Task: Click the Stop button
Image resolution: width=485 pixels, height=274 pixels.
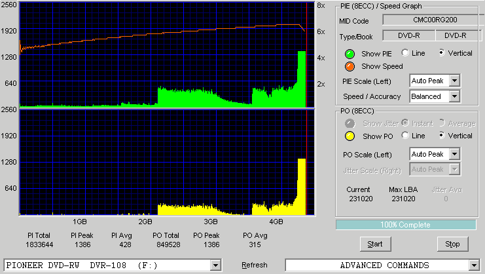Action: (452, 245)
